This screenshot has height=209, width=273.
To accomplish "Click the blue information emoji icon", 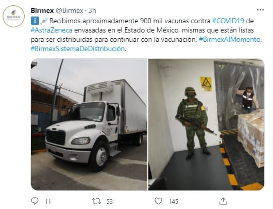I will pyautogui.click(x=35, y=21).
